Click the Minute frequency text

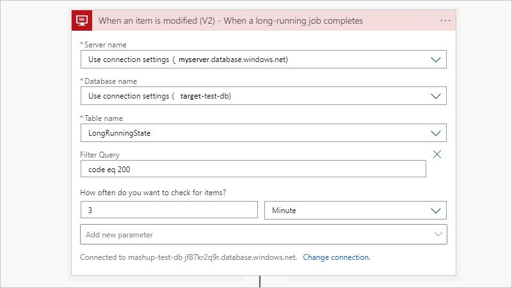click(284, 210)
